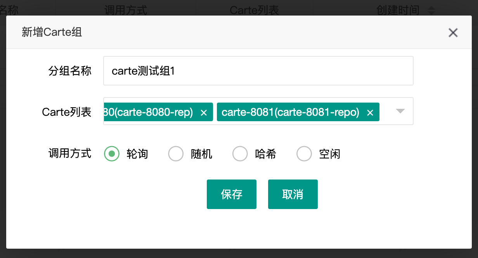
Task: Click the 保存 button
Action: point(232,194)
